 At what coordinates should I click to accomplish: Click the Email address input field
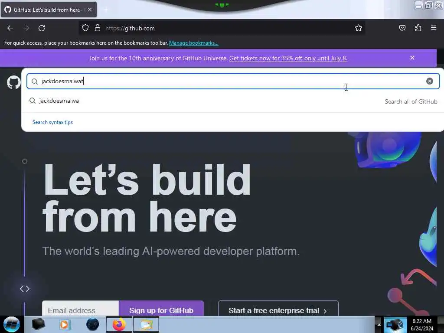click(80, 309)
